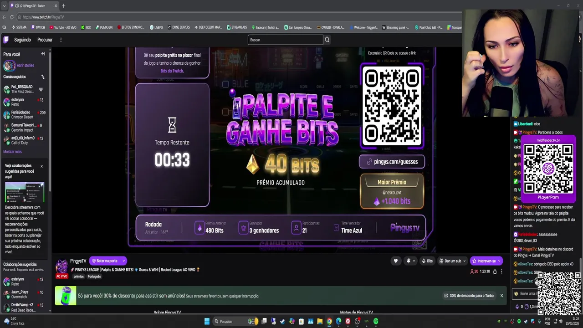
Task: Open Abrir stories
Action: click(19, 66)
